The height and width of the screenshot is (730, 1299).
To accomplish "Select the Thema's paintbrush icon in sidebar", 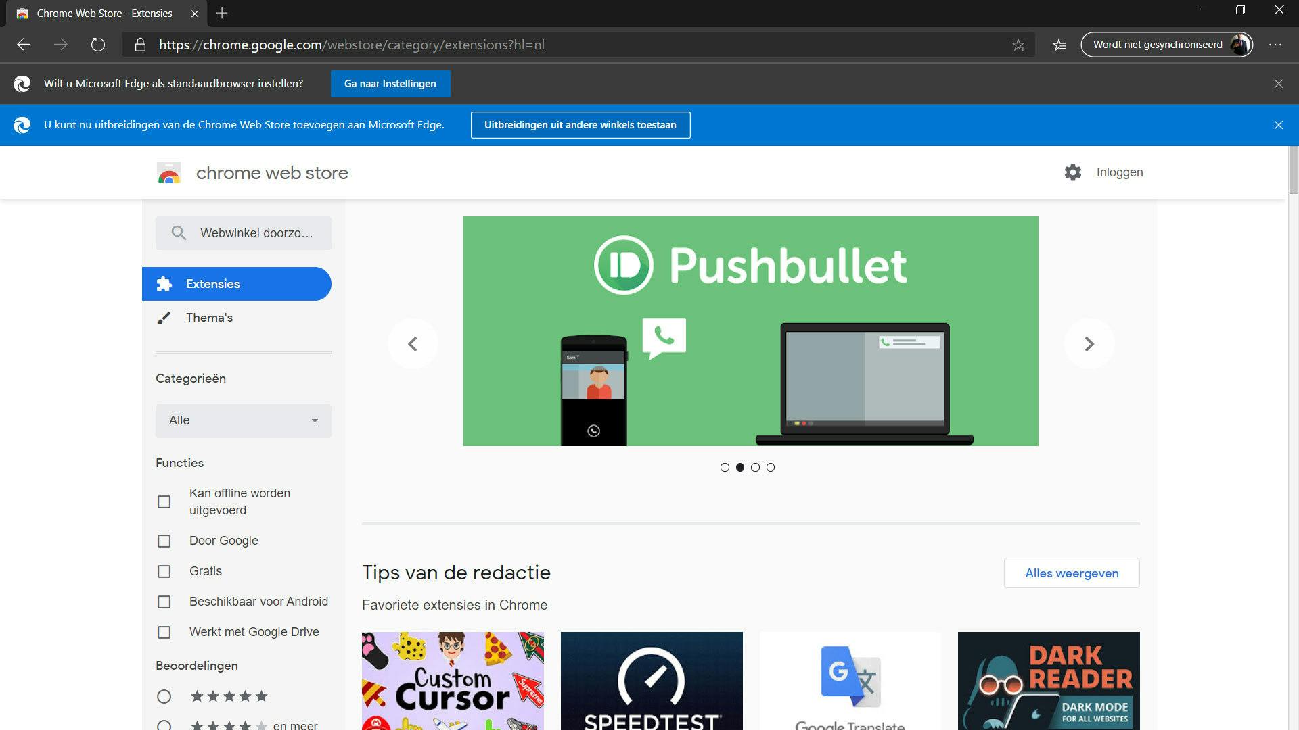I will (x=164, y=318).
